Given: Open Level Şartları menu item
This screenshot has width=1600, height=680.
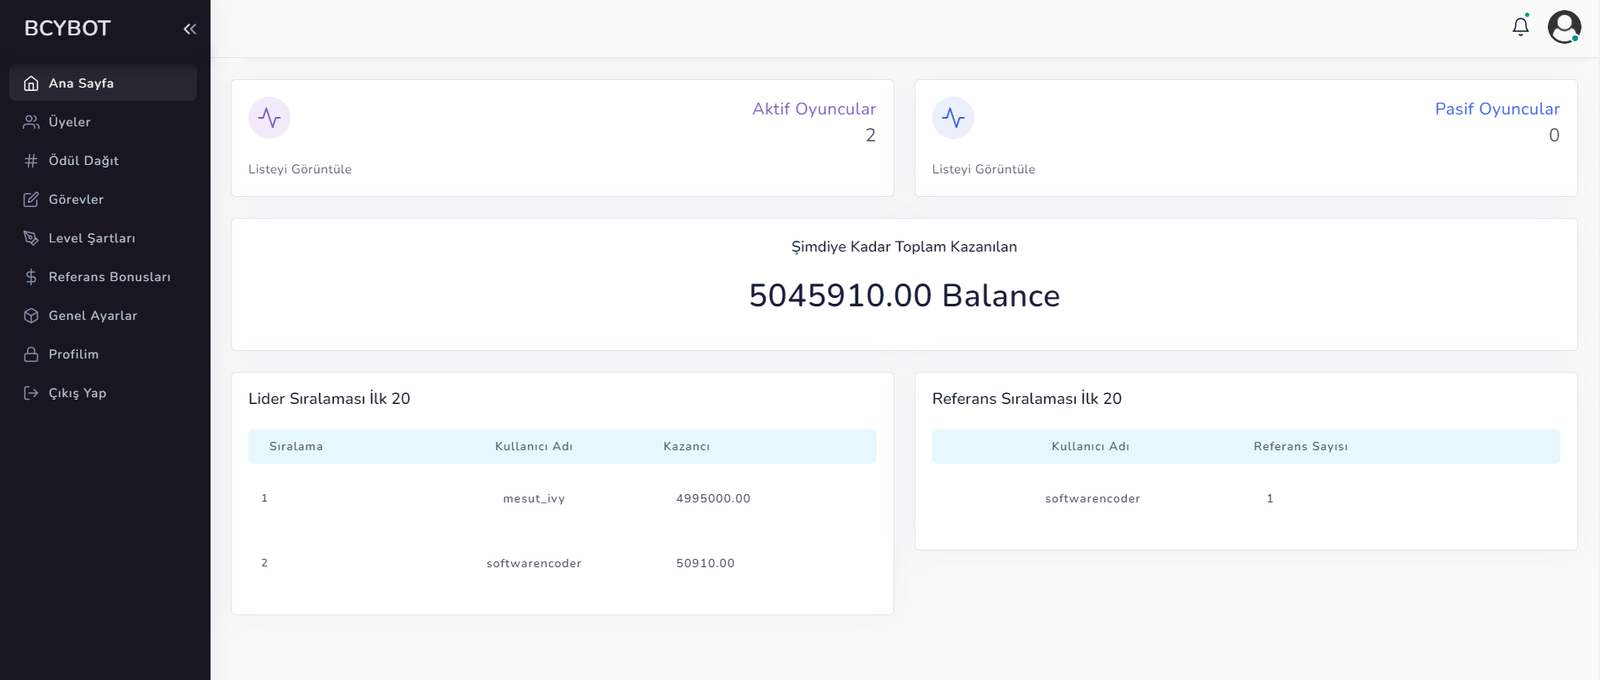Looking at the screenshot, I should pos(92,238).
